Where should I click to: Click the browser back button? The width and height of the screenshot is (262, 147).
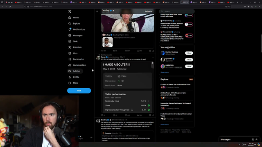click(2, 7)
